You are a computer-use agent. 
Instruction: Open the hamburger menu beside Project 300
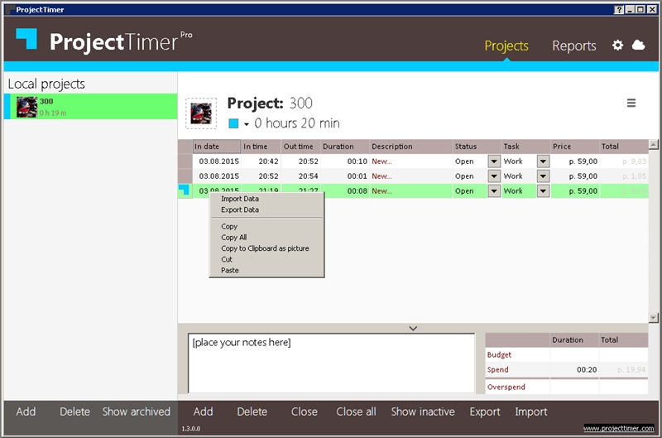pyautogui.click(x=631, y=103)
